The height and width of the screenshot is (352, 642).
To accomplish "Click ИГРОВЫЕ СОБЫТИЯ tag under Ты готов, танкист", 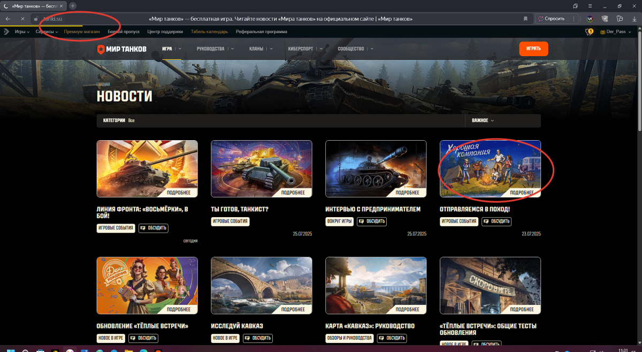I will (x=230, y=221).
